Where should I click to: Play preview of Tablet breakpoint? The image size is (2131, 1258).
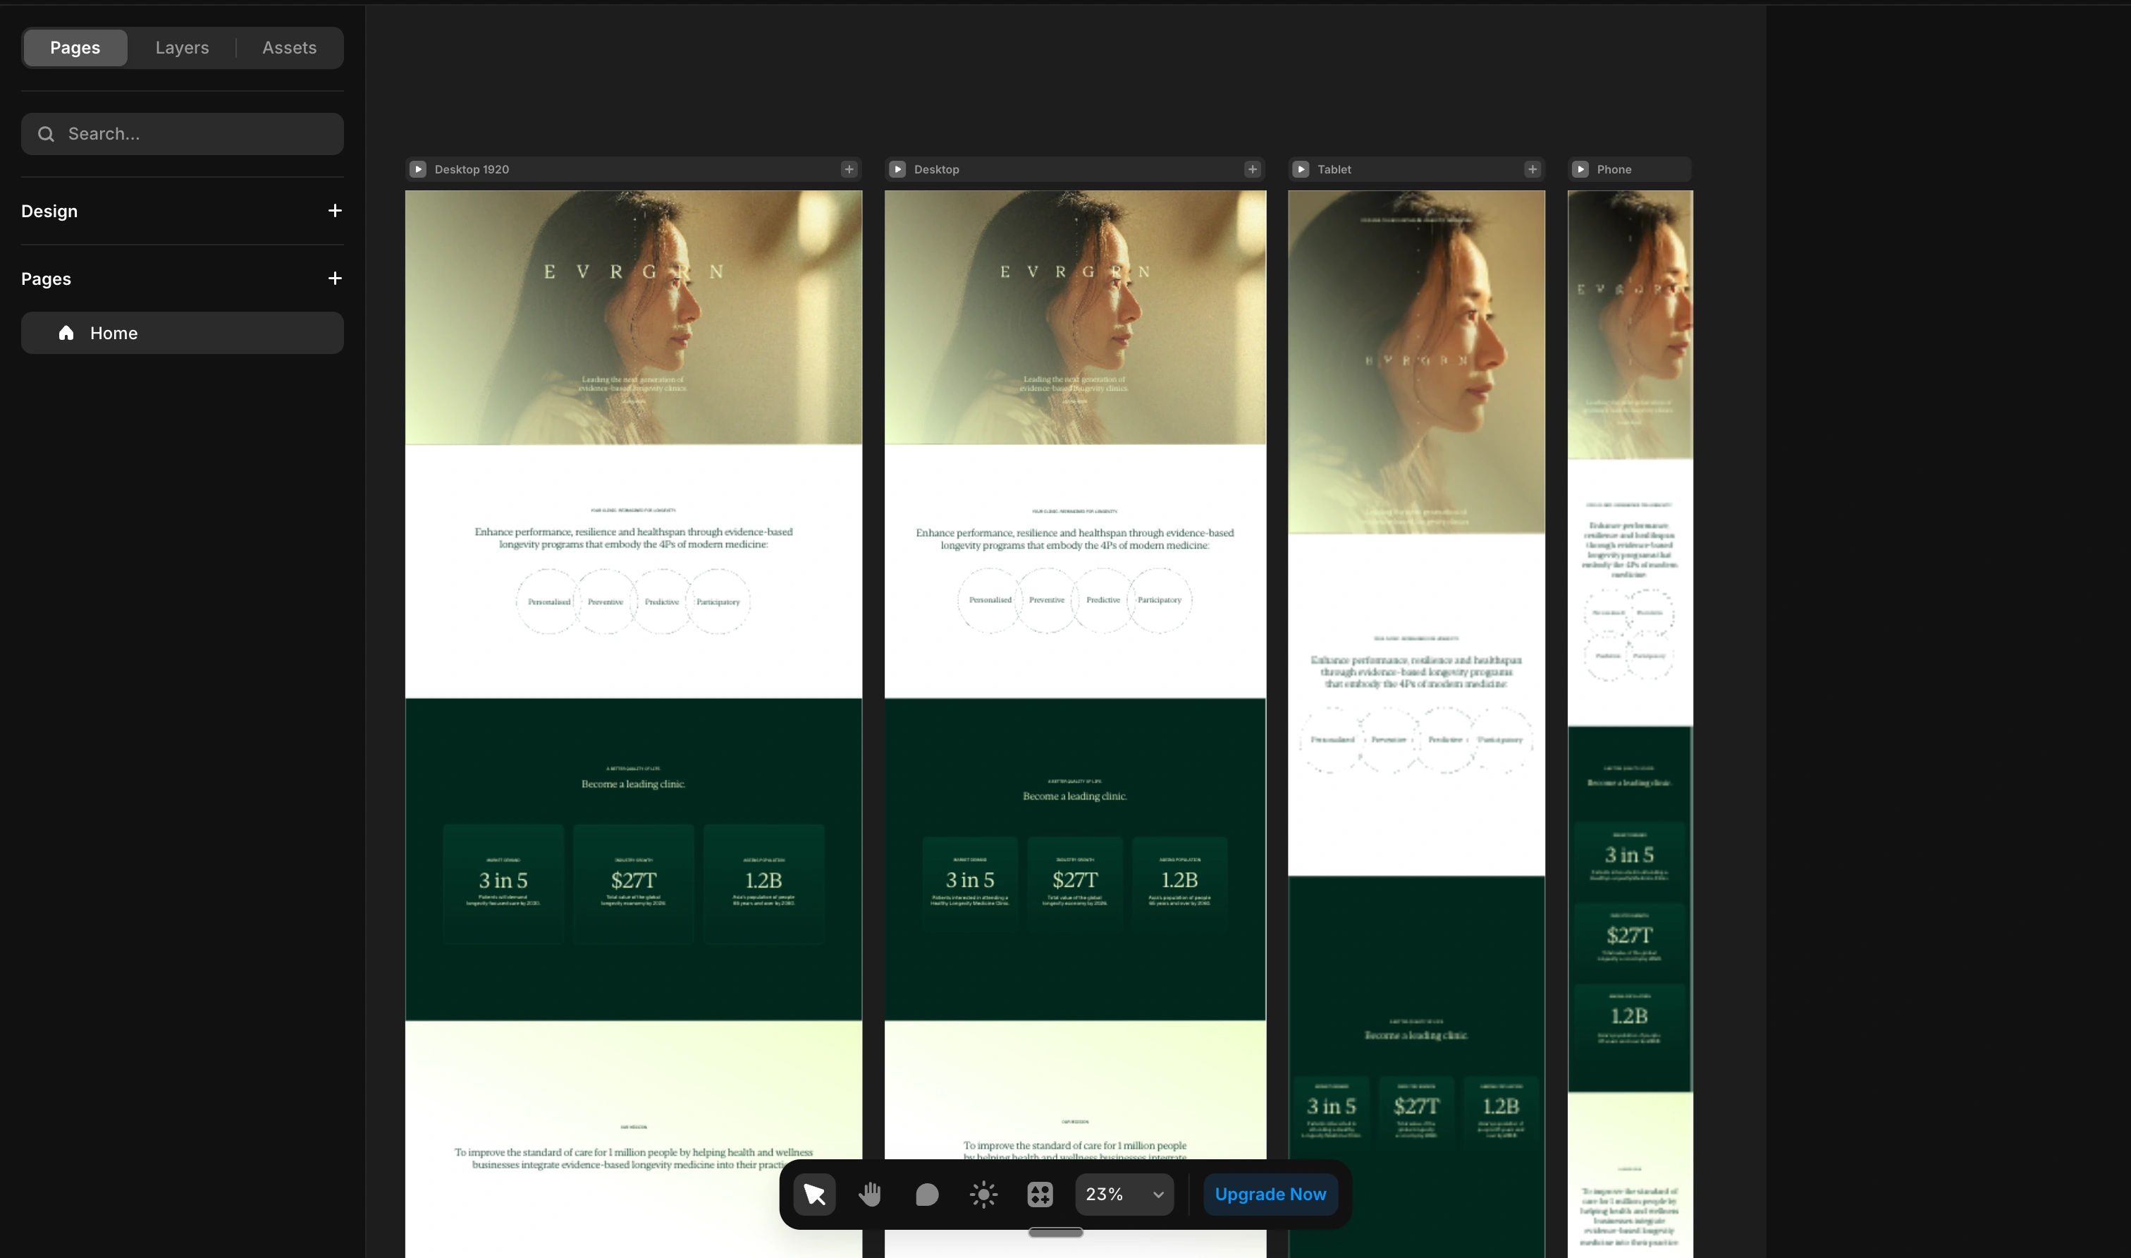pyautogui.click(x=1301, y=169)
